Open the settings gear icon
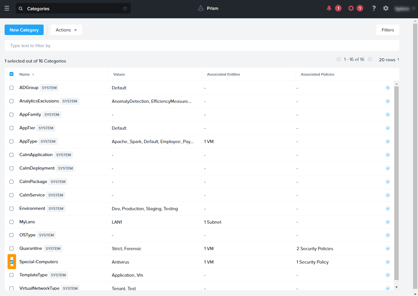 [386, 8]
